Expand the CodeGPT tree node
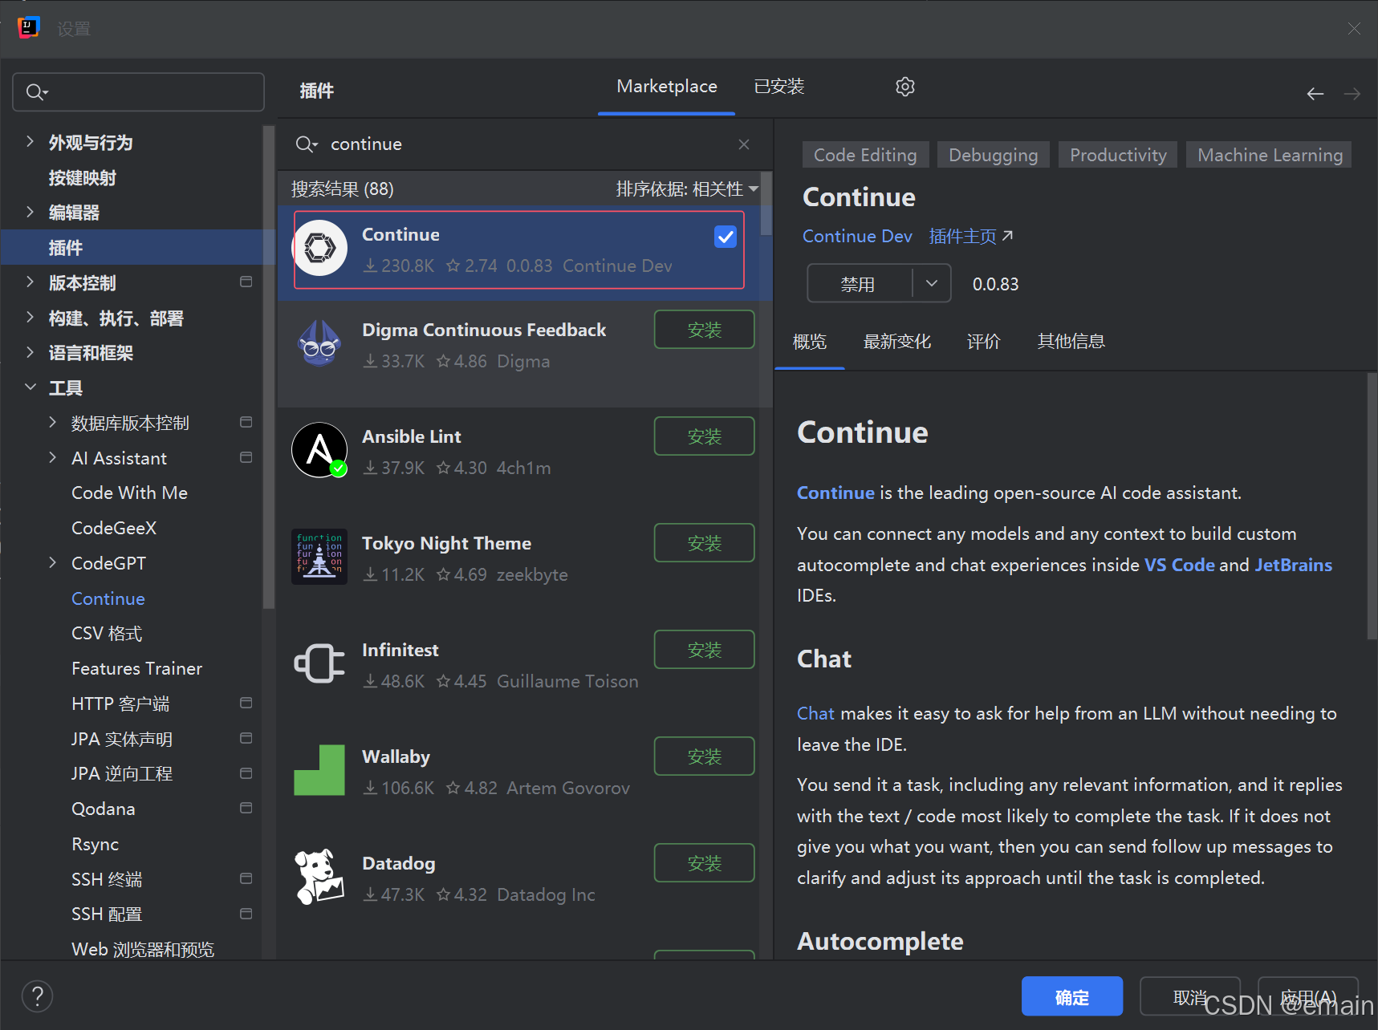 (x=53, y=563)
